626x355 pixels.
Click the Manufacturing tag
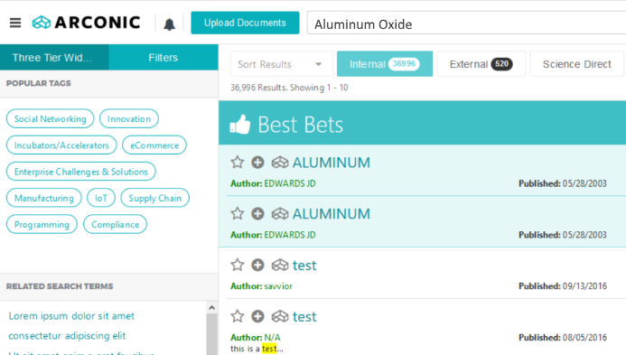(44, 198)
